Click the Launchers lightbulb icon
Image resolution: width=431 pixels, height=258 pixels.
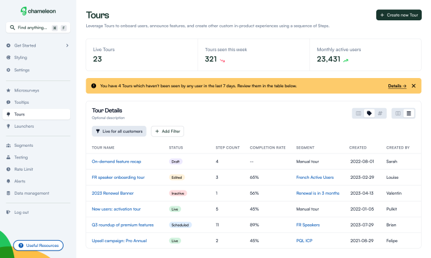[x=8, y=126]
